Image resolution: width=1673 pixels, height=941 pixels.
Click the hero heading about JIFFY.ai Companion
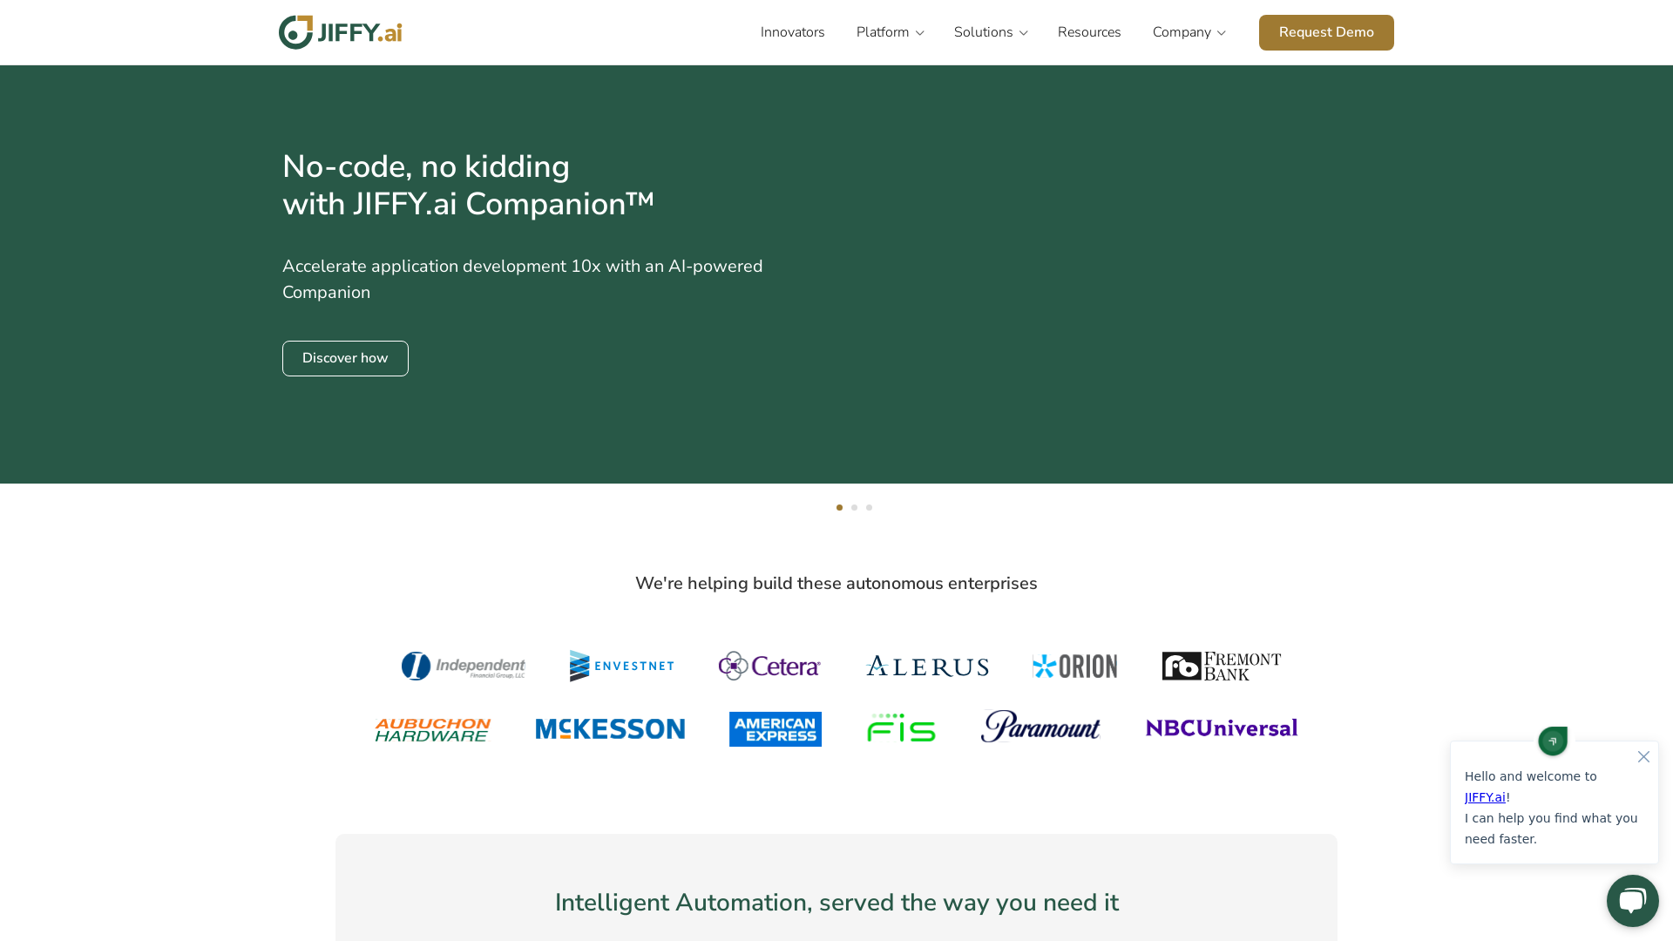click(x=468, y=186)
